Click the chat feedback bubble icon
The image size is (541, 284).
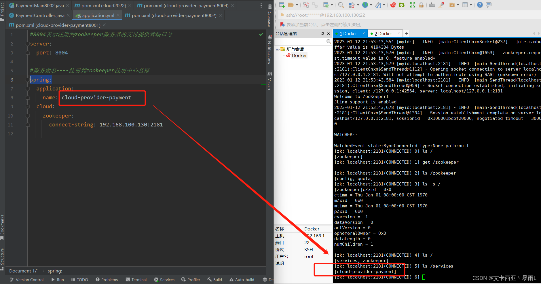tap(489, 5)
